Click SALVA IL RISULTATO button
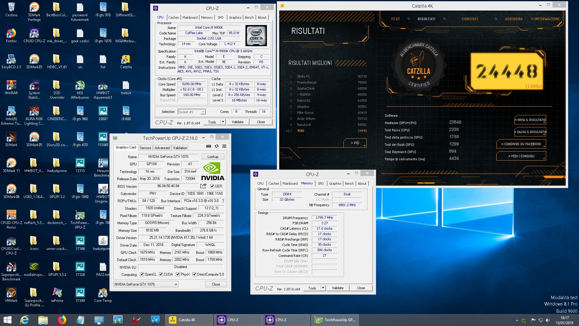This screenshot has height=326, width=579. (530, 132)
